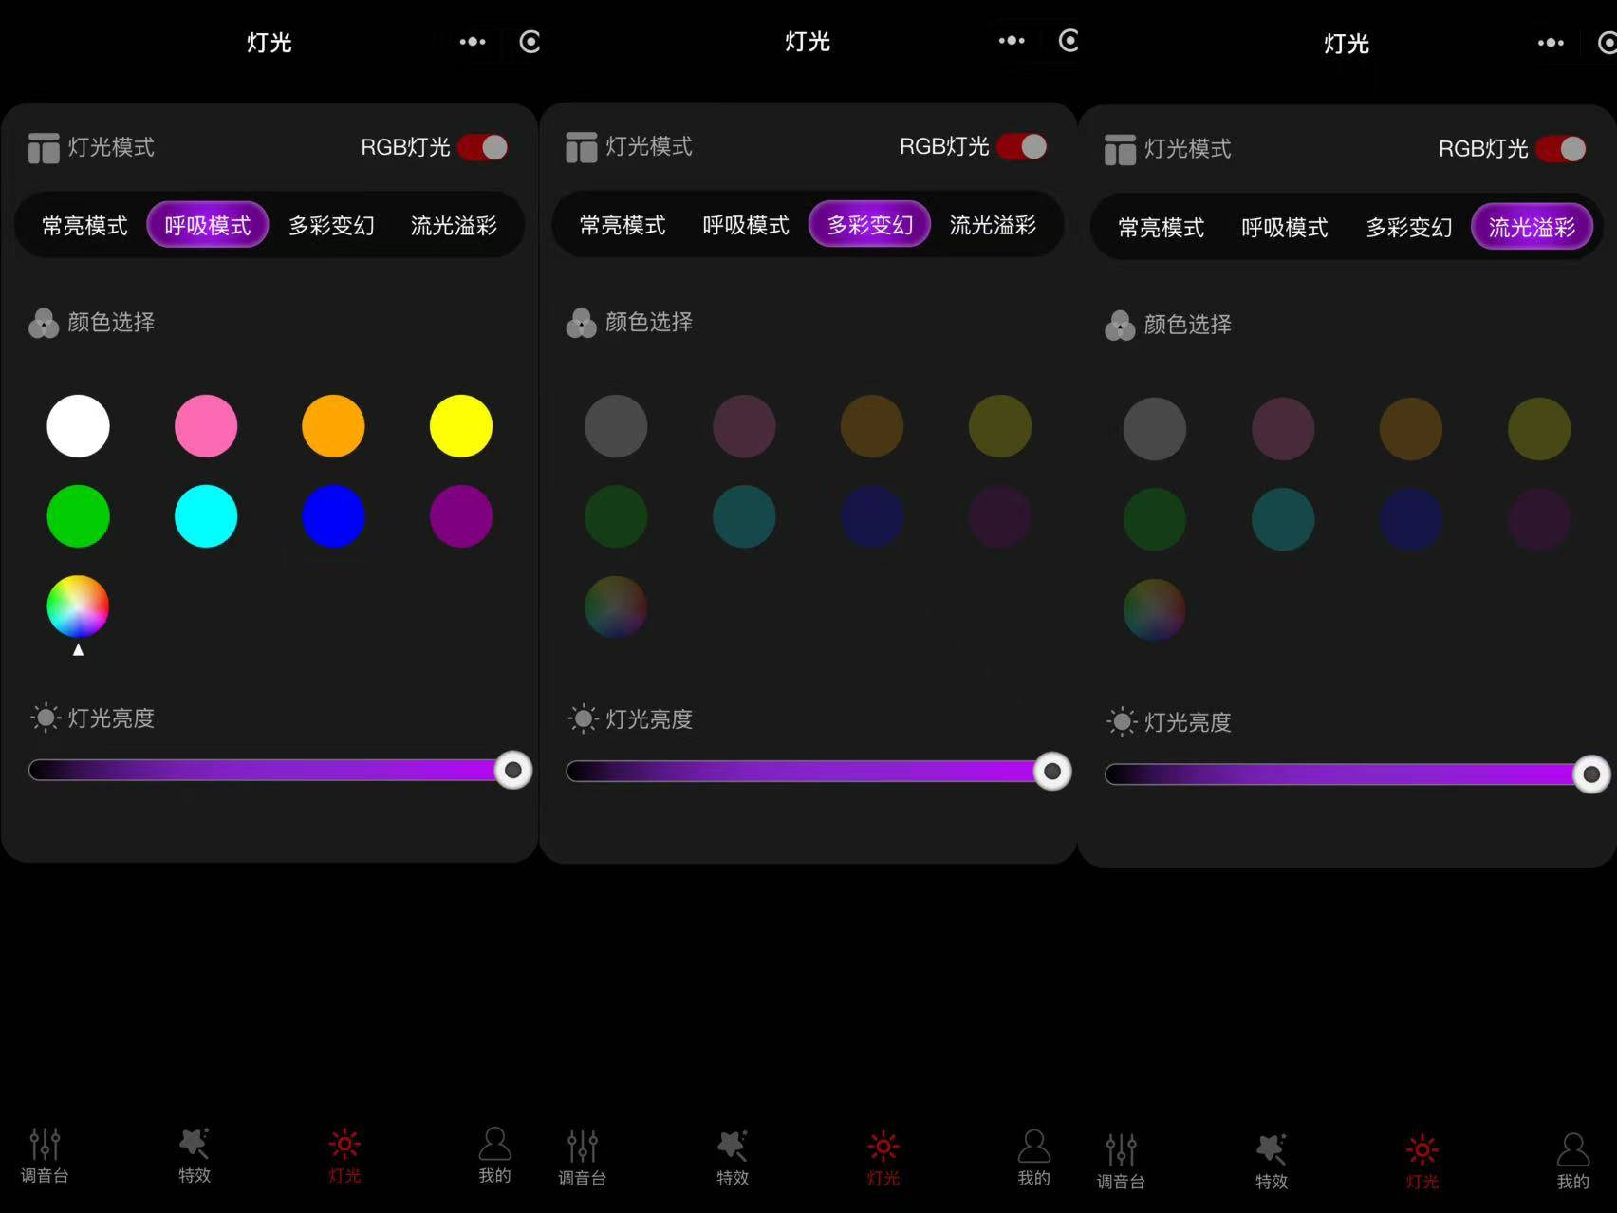Click the 灯光亮度 brightness slider handle
Screen dimensions: 1617x1213
click(x=513, y=770)
